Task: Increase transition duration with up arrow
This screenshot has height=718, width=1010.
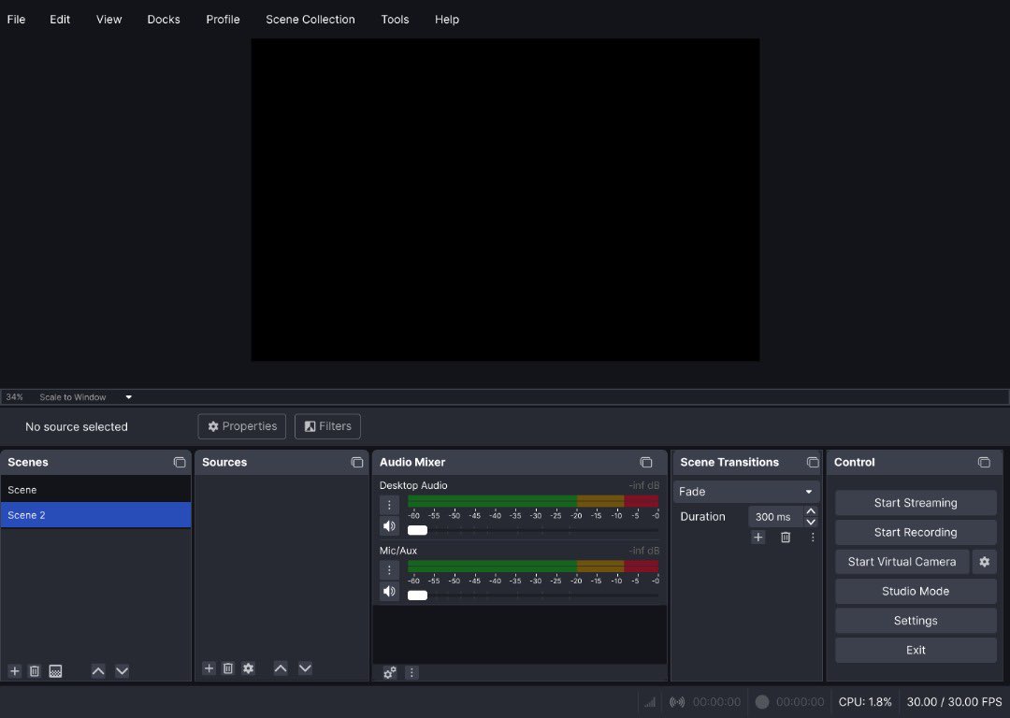Action: tap(811, 510)
